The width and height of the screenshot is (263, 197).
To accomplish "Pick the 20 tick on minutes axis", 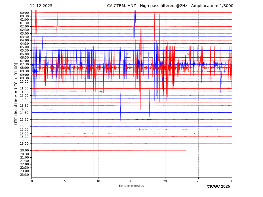I will tap(165, 181).
